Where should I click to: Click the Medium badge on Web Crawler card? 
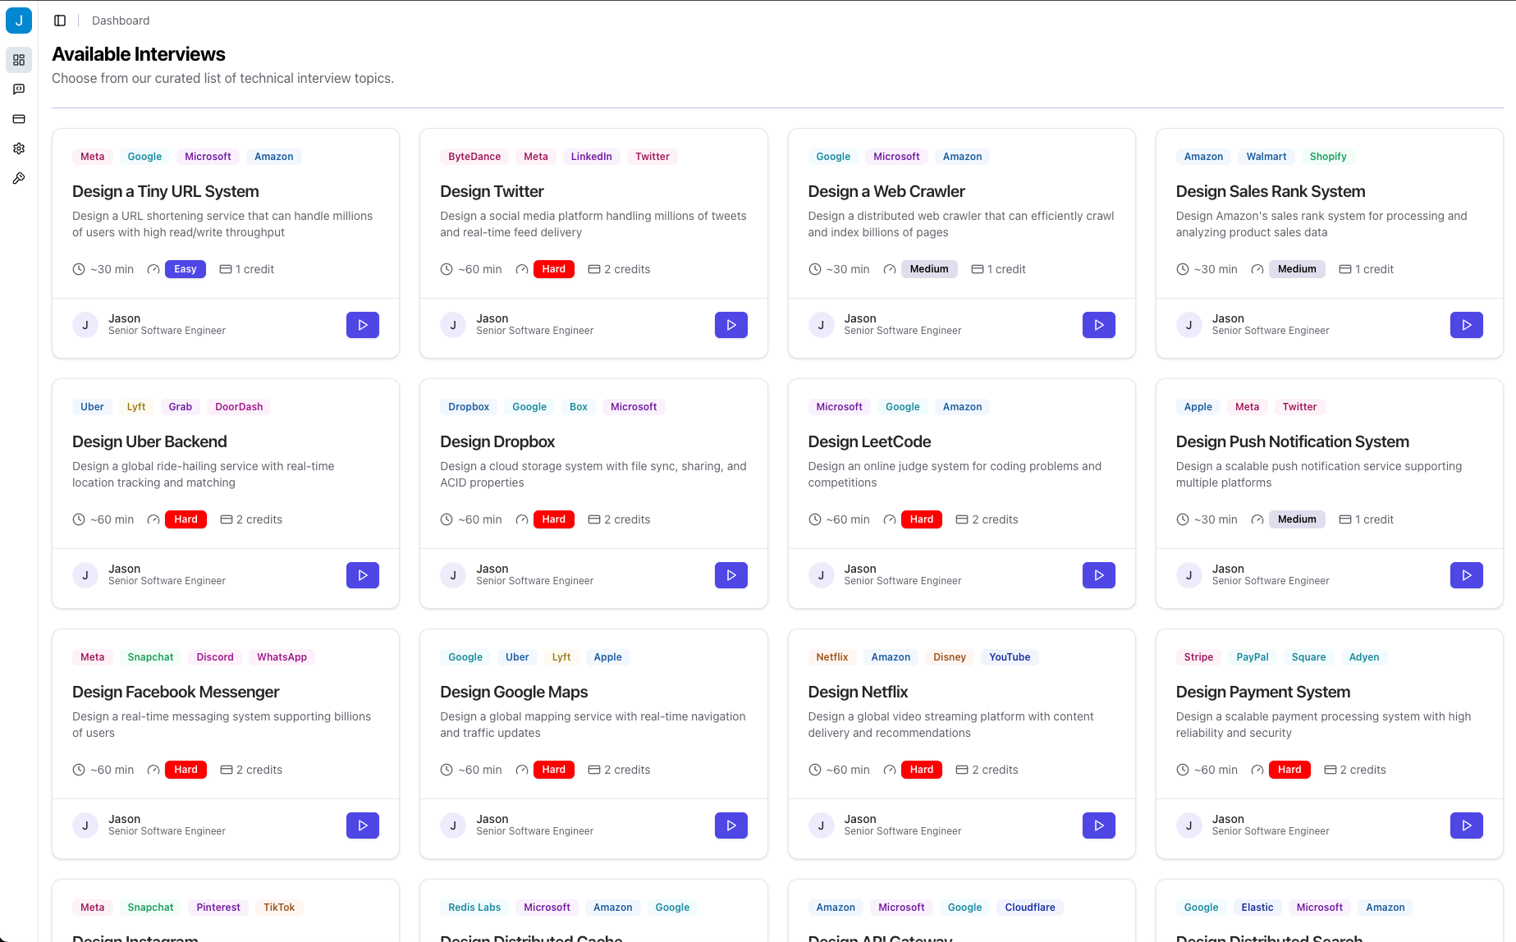click(x=929, y=269)
